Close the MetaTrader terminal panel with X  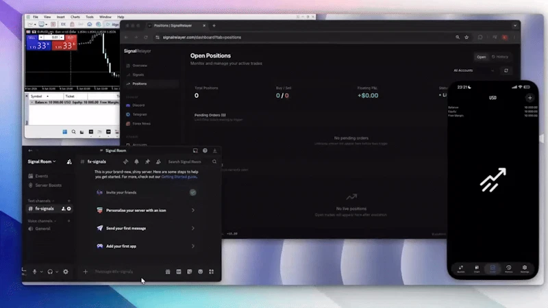(x=27, y=96)
